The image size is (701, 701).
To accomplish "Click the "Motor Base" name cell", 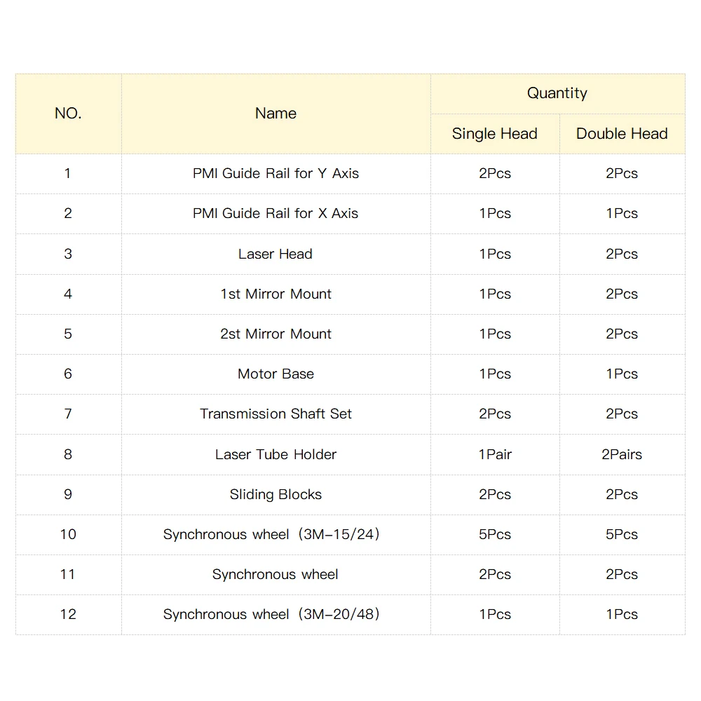I will coord(275,374).
